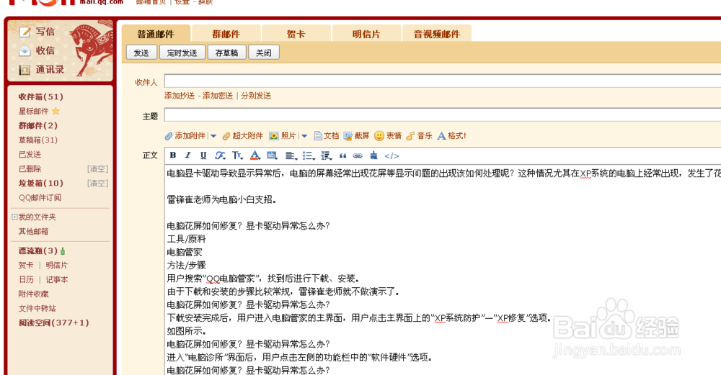Click the star next to 星标邮件
This screenshot has width=721, height=375.
56,111
